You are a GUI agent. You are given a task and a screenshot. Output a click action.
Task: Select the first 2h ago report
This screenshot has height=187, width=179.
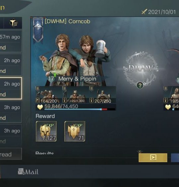point(11,65)
